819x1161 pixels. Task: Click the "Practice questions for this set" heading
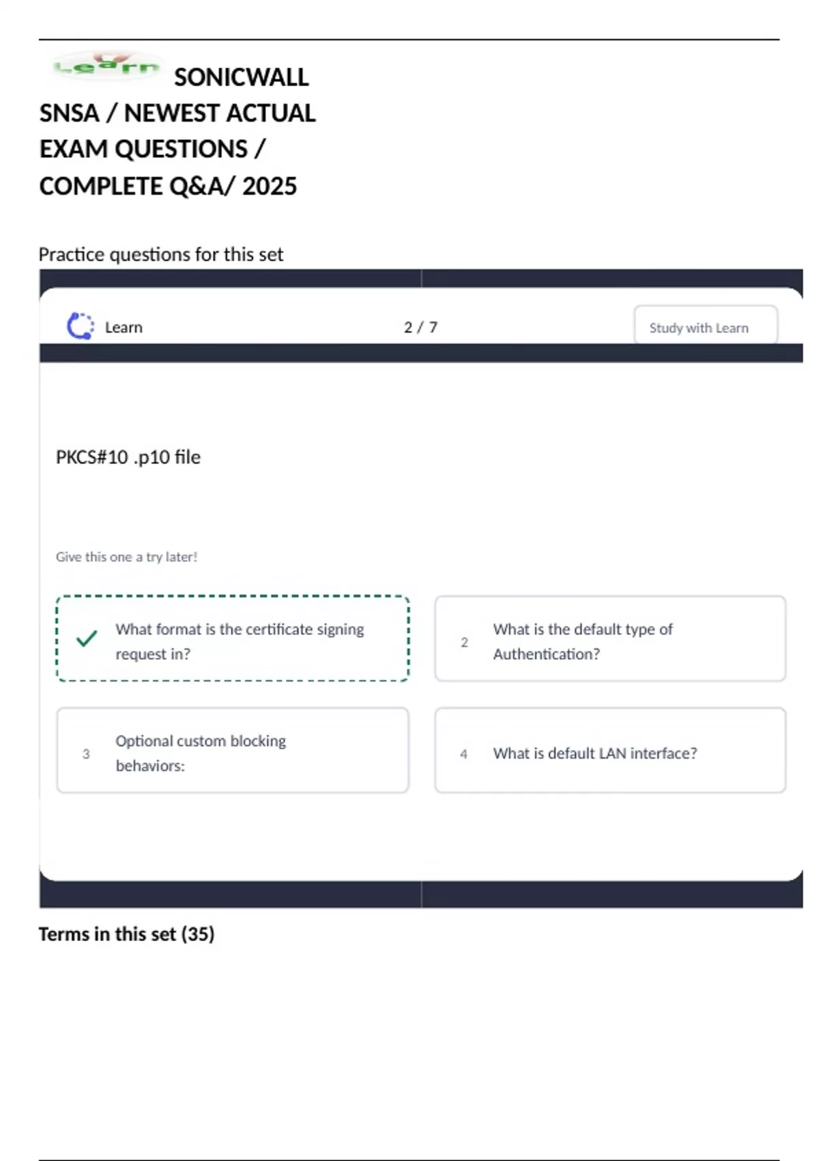[x=160, y=254]
